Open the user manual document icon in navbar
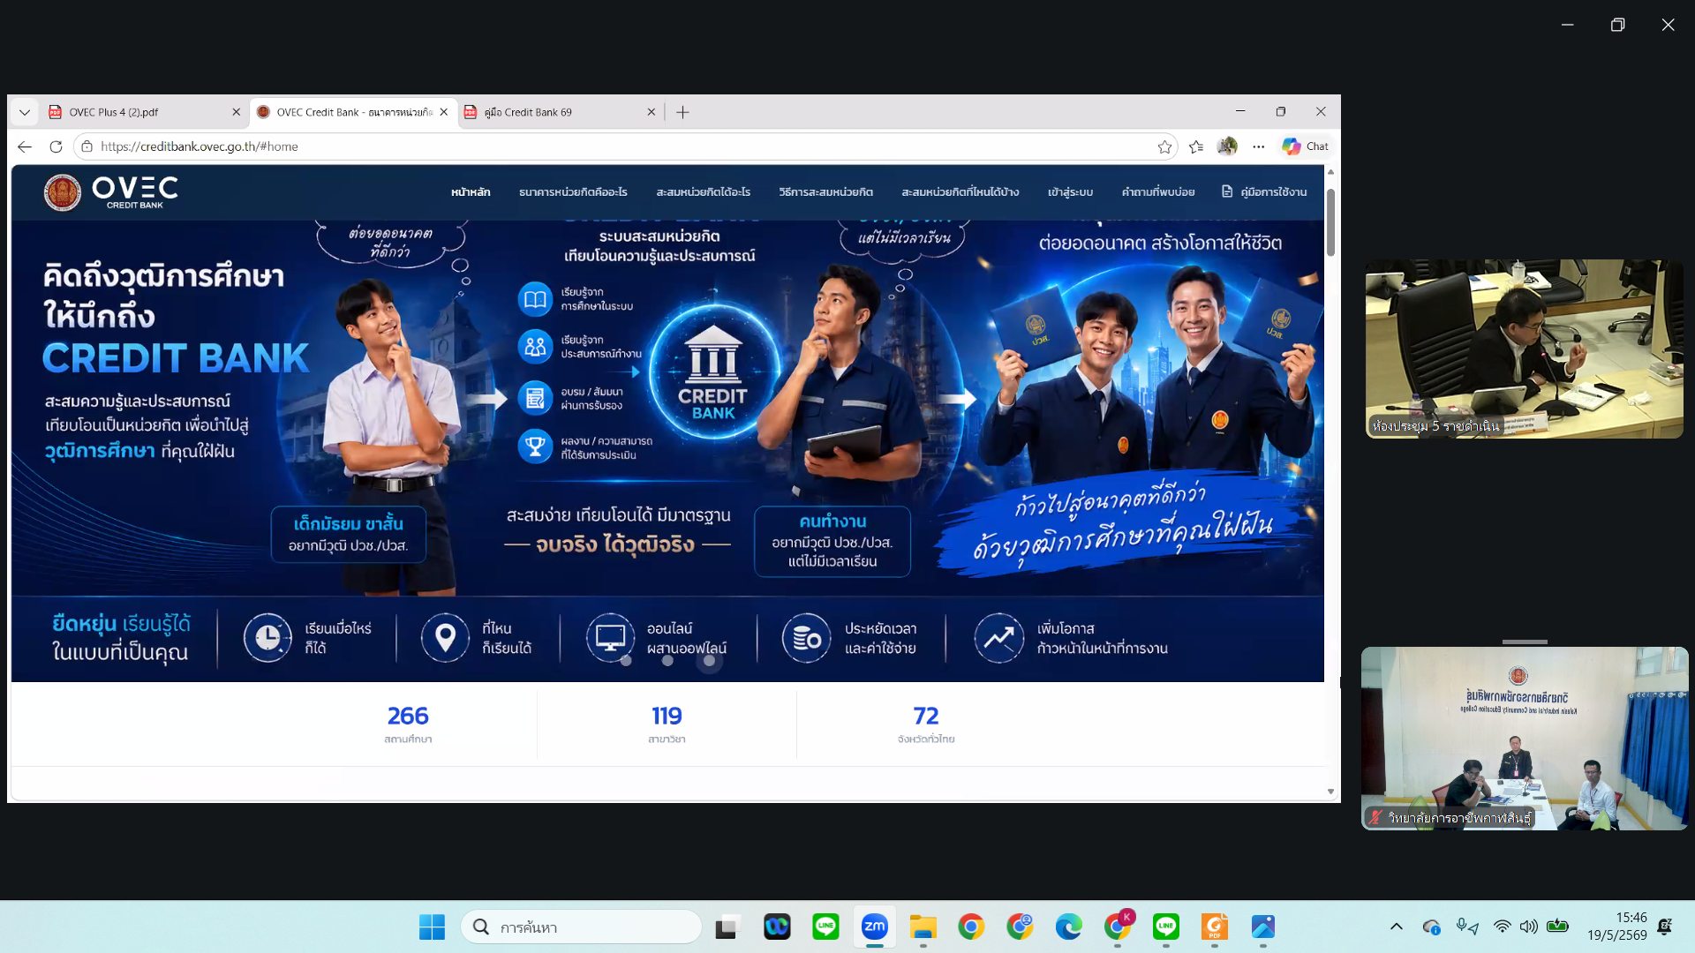 click(x=1227, y=191)
